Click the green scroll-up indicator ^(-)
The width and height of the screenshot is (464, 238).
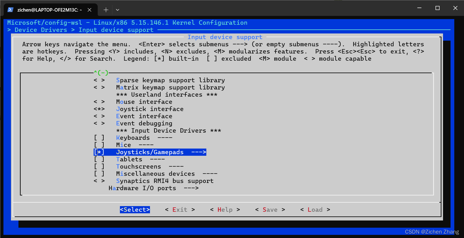coord(101,73)
